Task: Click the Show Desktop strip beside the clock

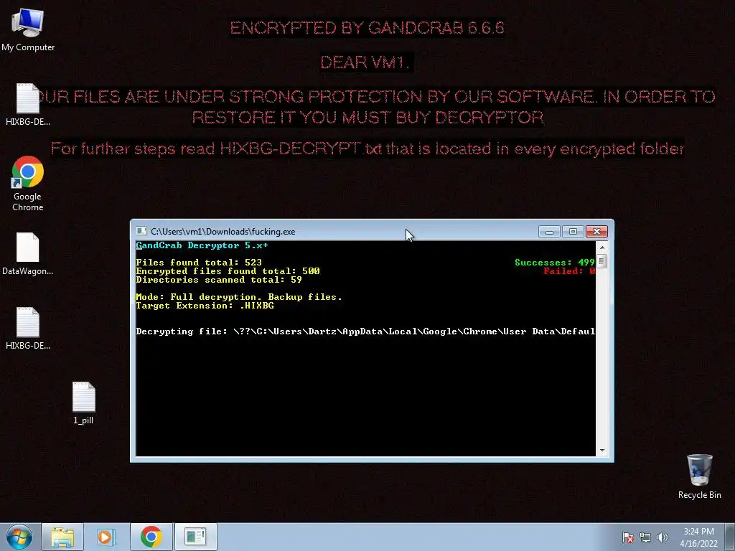Action: point(729,537)
